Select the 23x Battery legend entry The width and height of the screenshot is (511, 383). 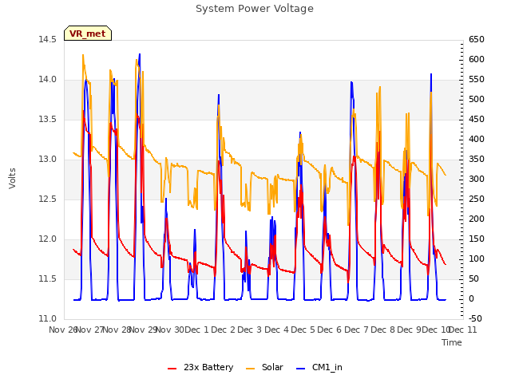coord(200,367)
